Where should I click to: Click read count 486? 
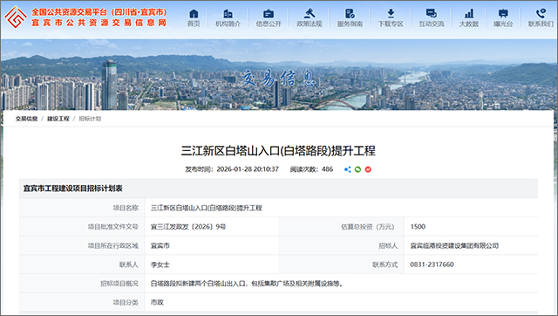tap(328, 169)
